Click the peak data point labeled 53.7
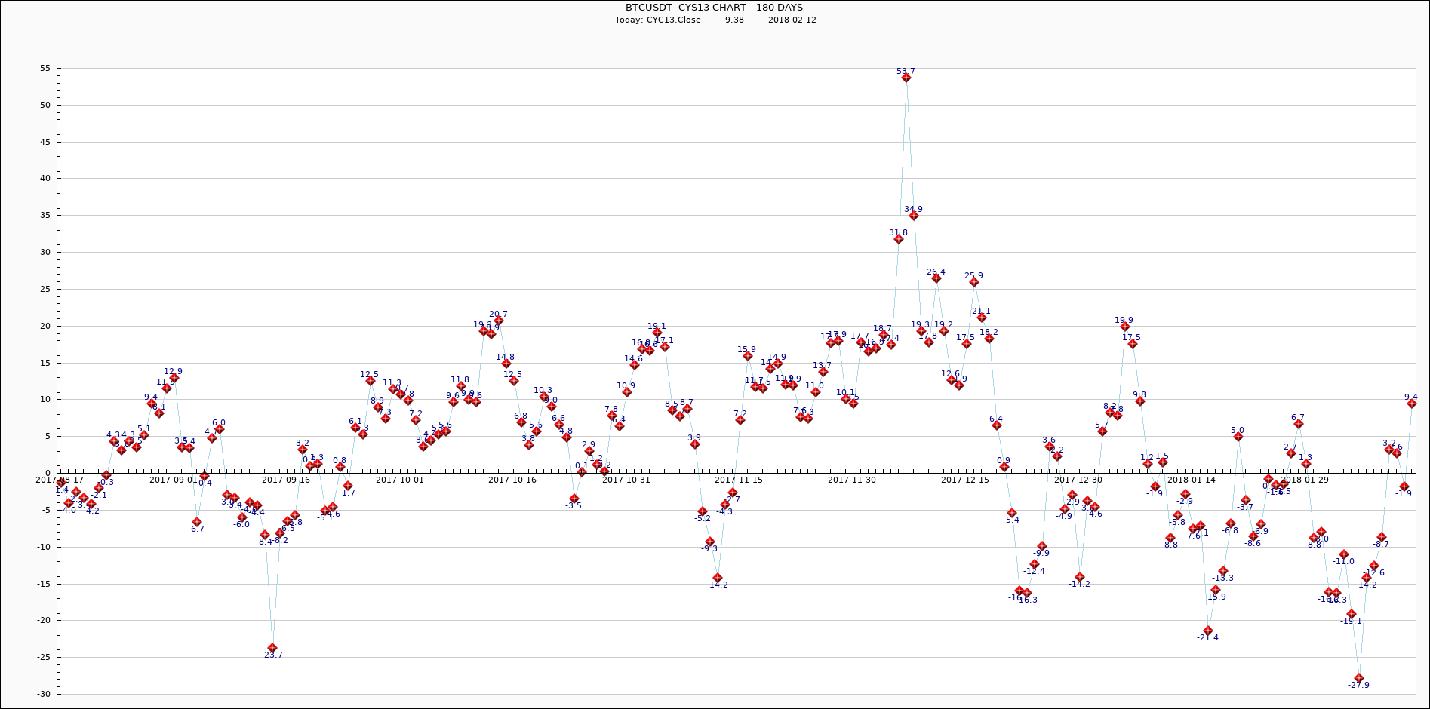Image resolution: width=1430 pixels, height=709 pixels. click(906, 78)
